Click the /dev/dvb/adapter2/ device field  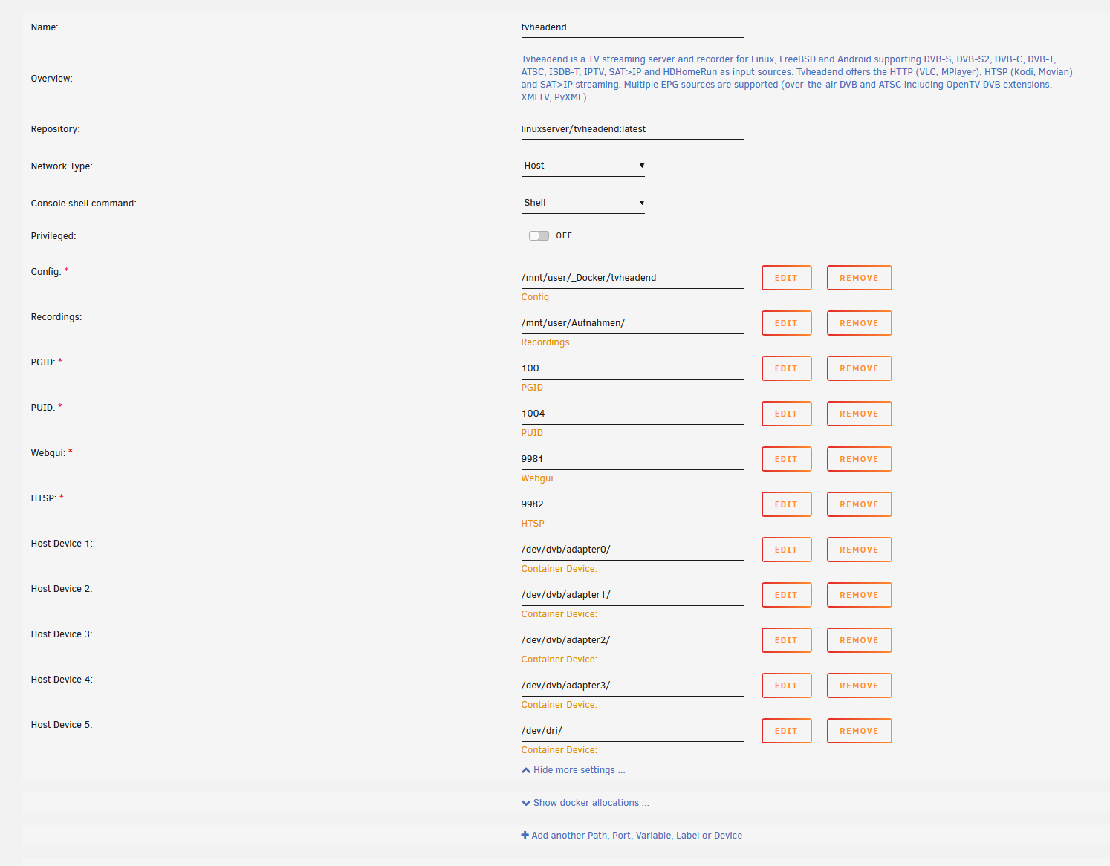[x=632, y=640]
